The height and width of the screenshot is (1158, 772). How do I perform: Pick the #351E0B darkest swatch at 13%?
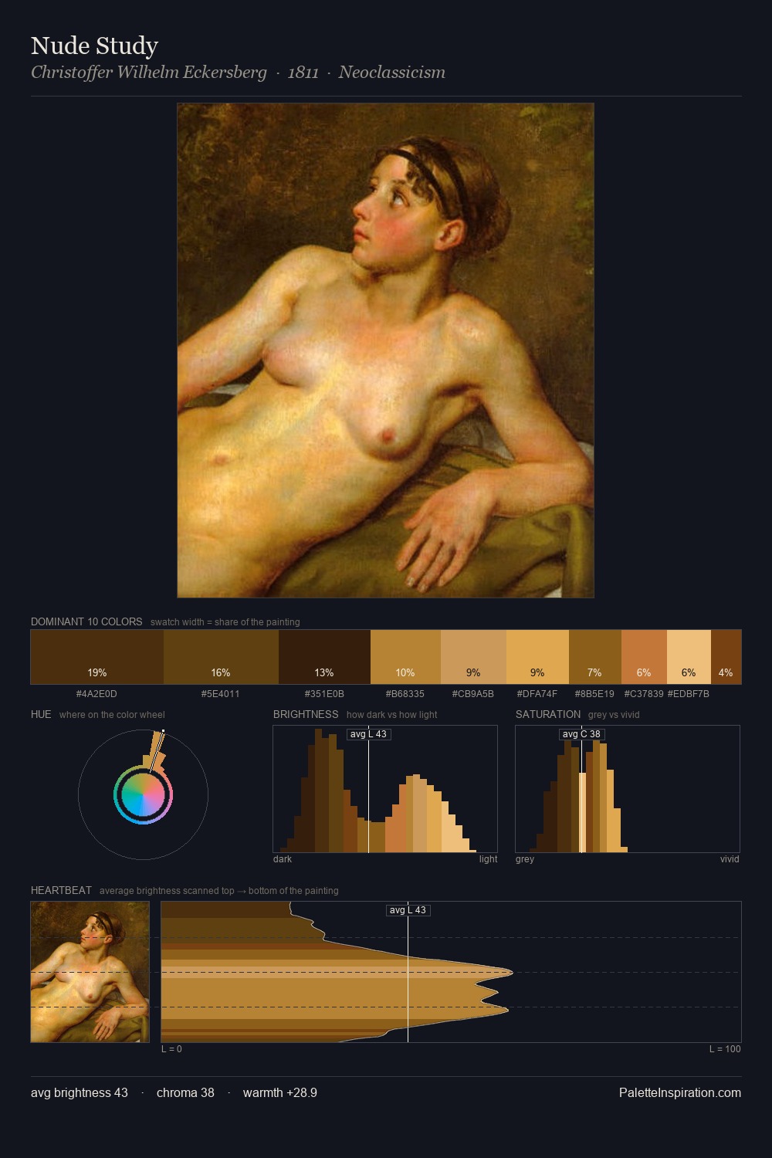324,657
